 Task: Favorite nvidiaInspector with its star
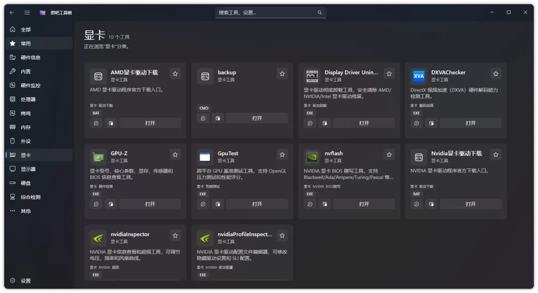[175, 236]
